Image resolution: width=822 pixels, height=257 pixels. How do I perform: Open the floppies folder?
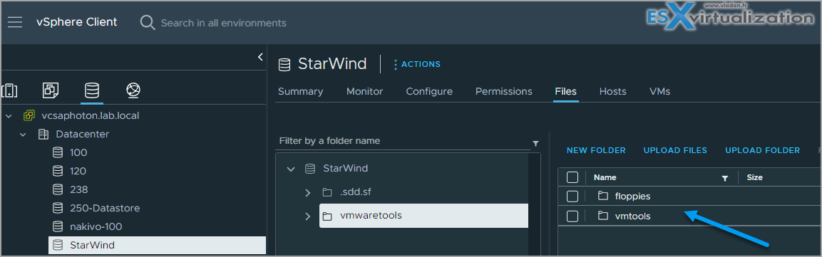point(632,196)
